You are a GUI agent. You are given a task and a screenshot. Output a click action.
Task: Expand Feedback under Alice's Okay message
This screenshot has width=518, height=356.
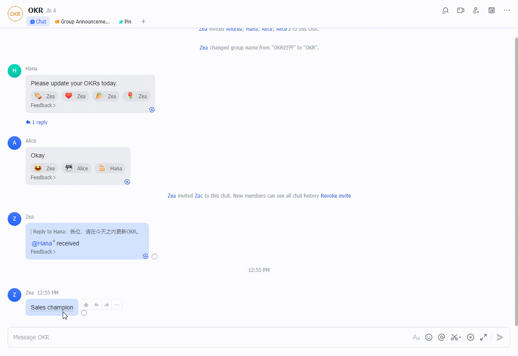point(43,178)
